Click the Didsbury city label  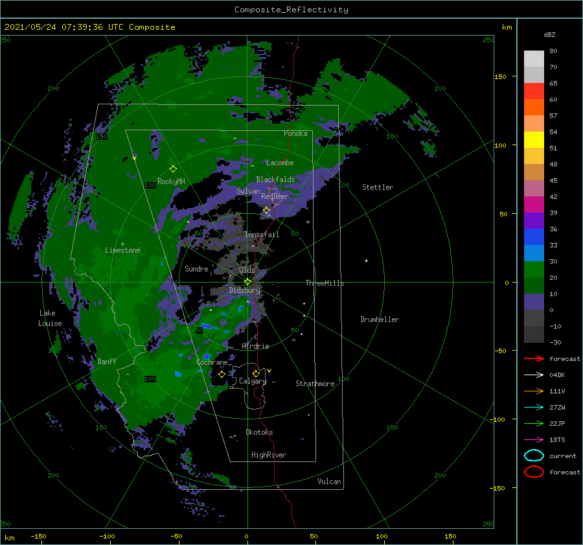pyautogui.click(x=245, y=290)
